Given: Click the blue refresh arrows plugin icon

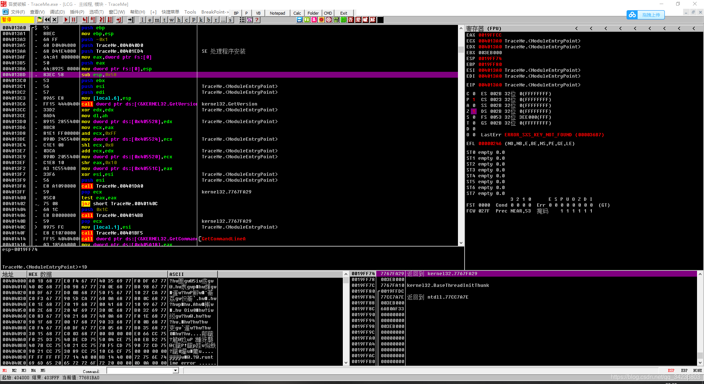Looking at the screenshot, I should (x=299, y=20).
